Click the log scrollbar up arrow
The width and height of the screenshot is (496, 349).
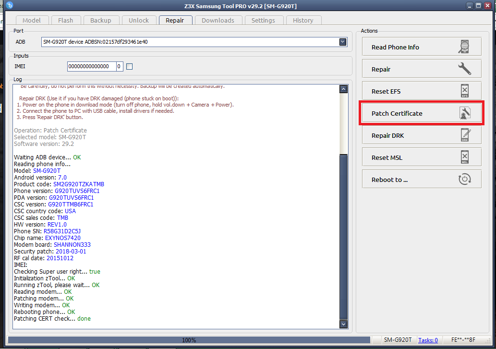[x=343, y=89]
